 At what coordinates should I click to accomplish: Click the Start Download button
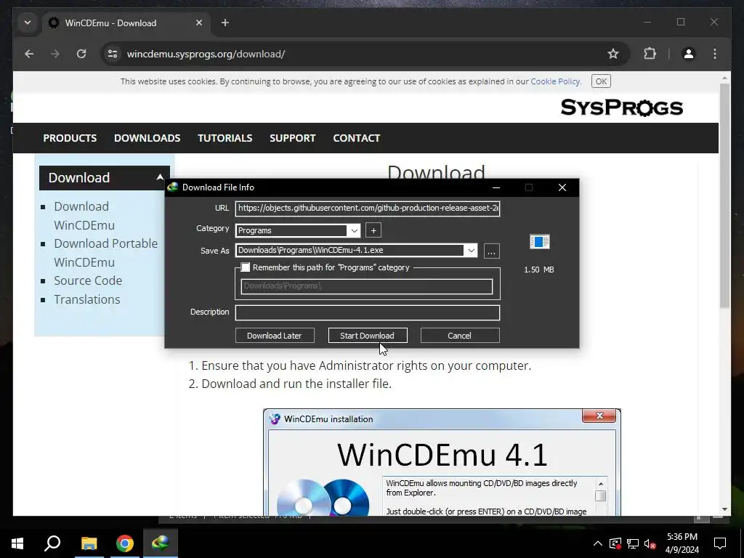tap(367, 336)
